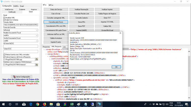
Task: Switch to Respostas tab
Action: tap(46, 47)
